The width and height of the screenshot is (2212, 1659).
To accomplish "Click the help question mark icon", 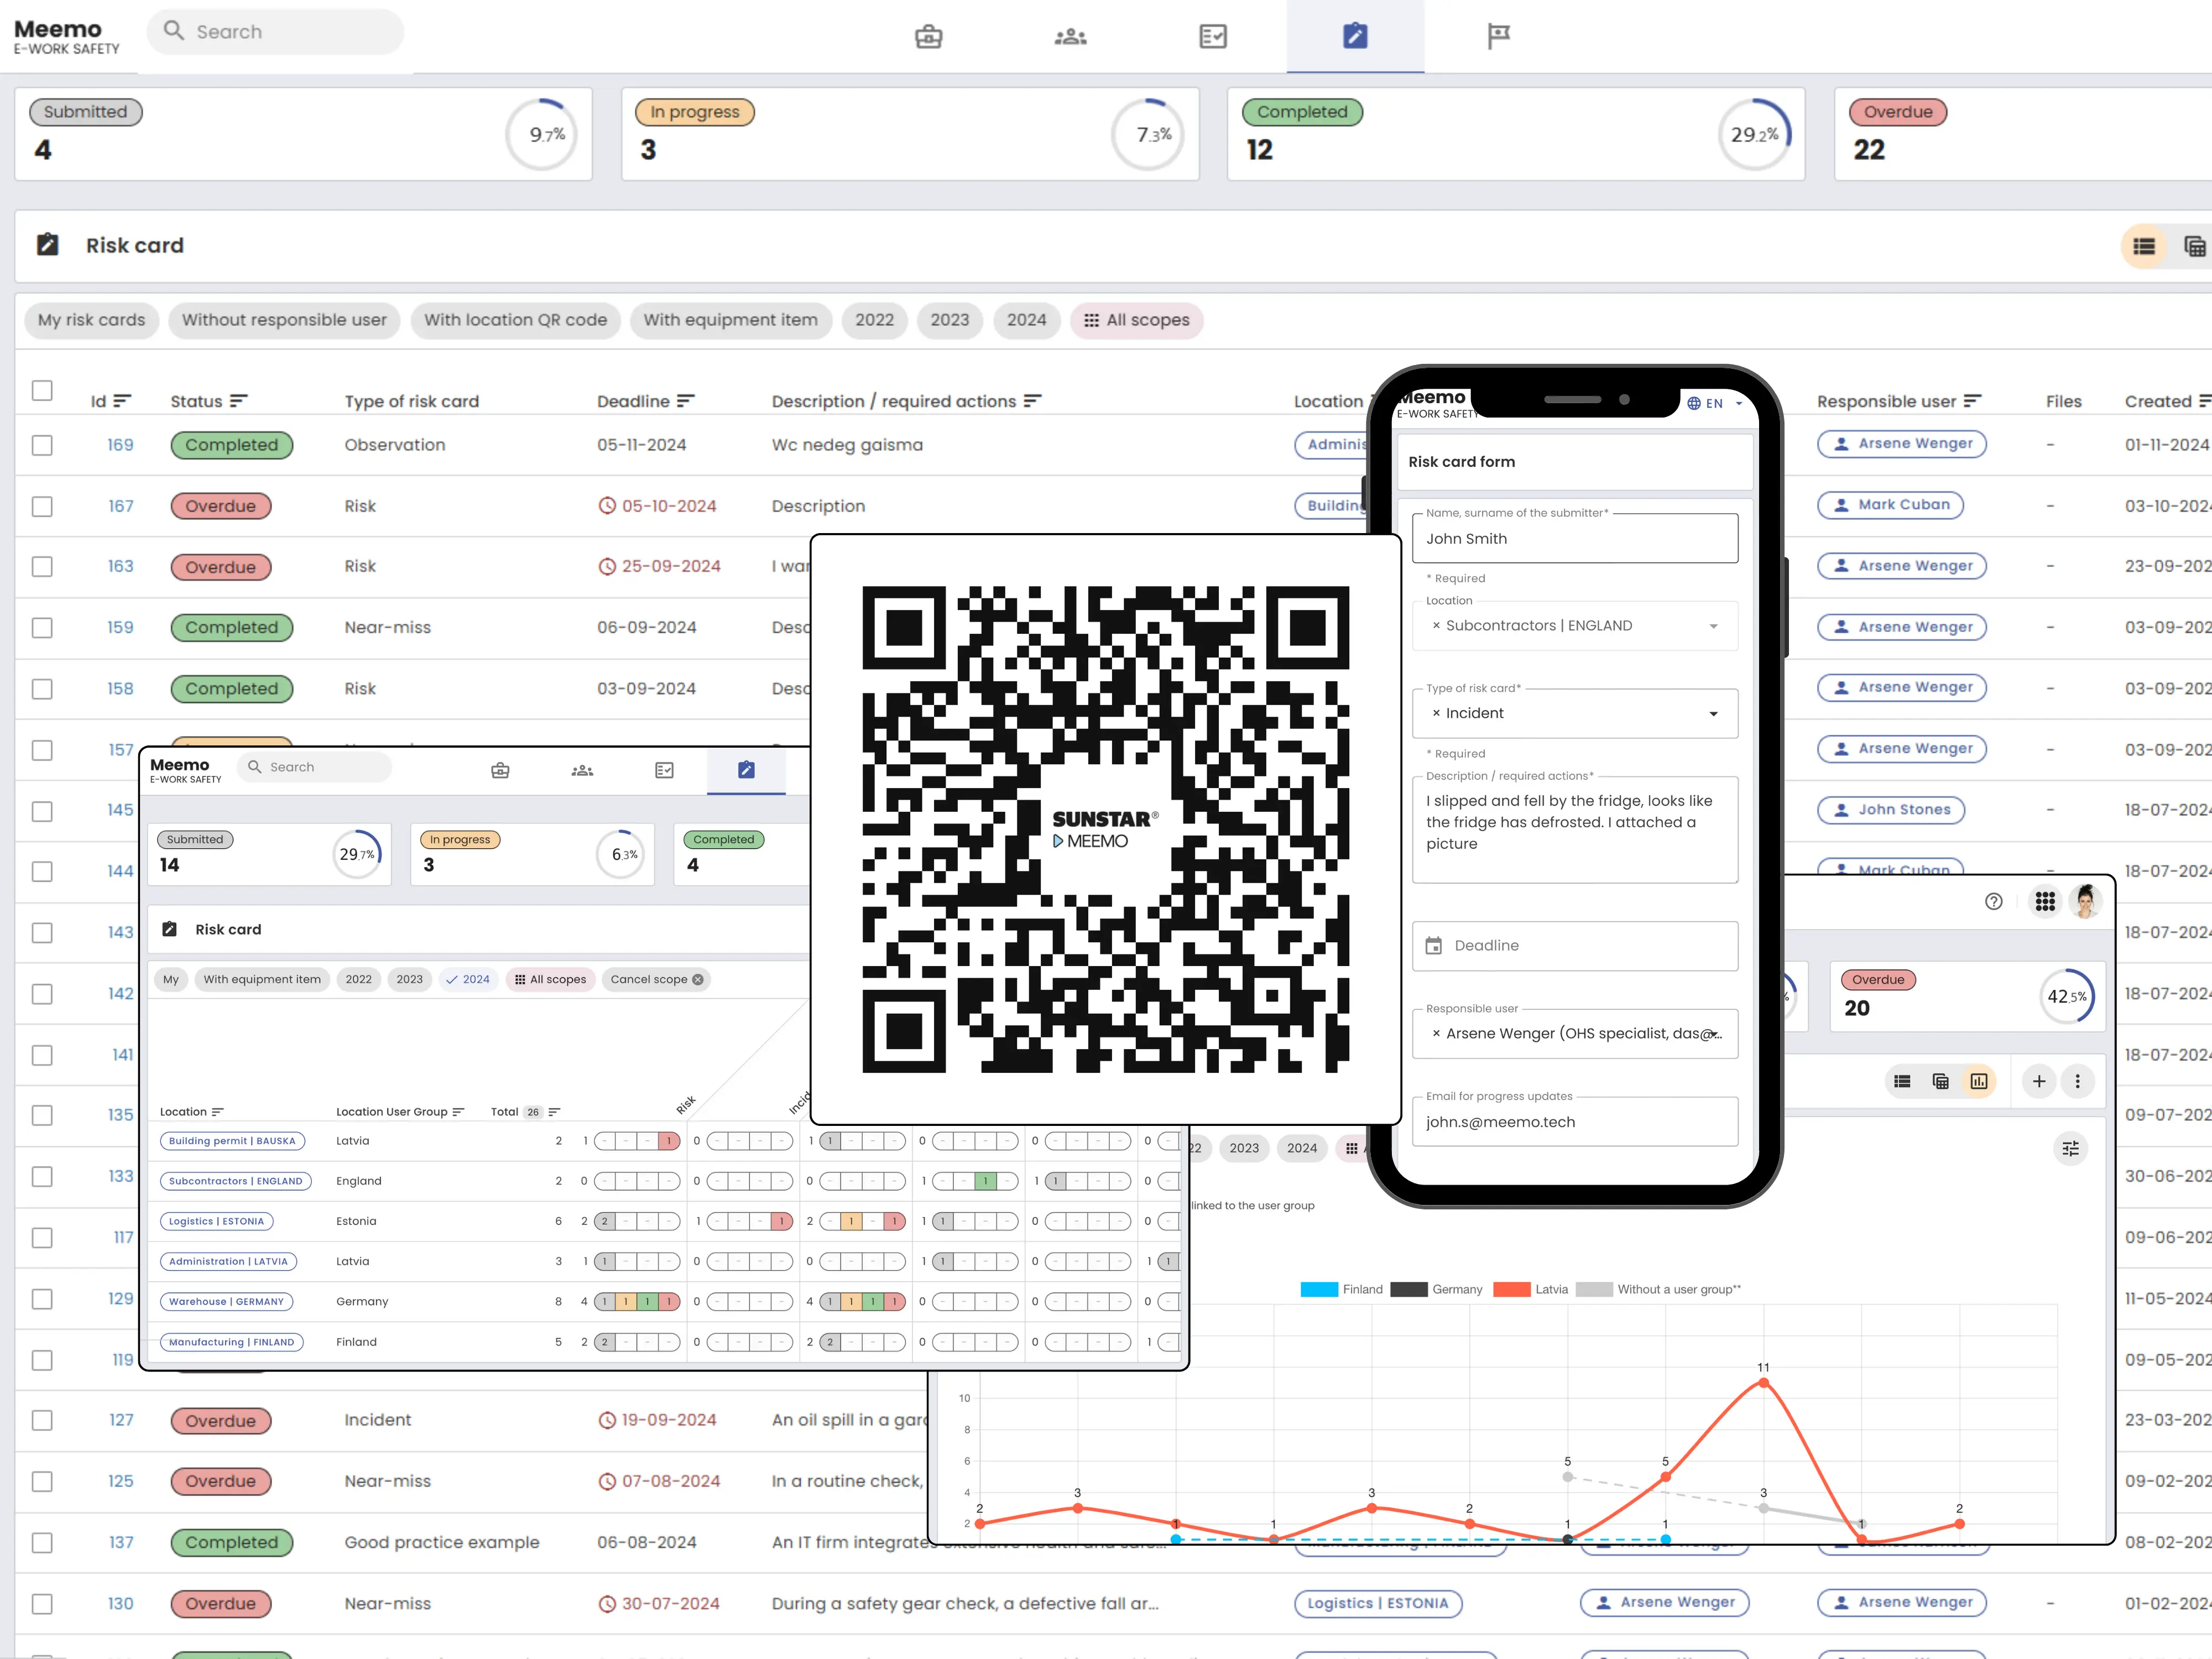I will coord(1993,901).
